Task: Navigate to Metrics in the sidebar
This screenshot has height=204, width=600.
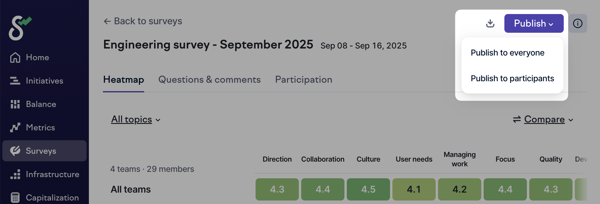Action: pos(40,128)
